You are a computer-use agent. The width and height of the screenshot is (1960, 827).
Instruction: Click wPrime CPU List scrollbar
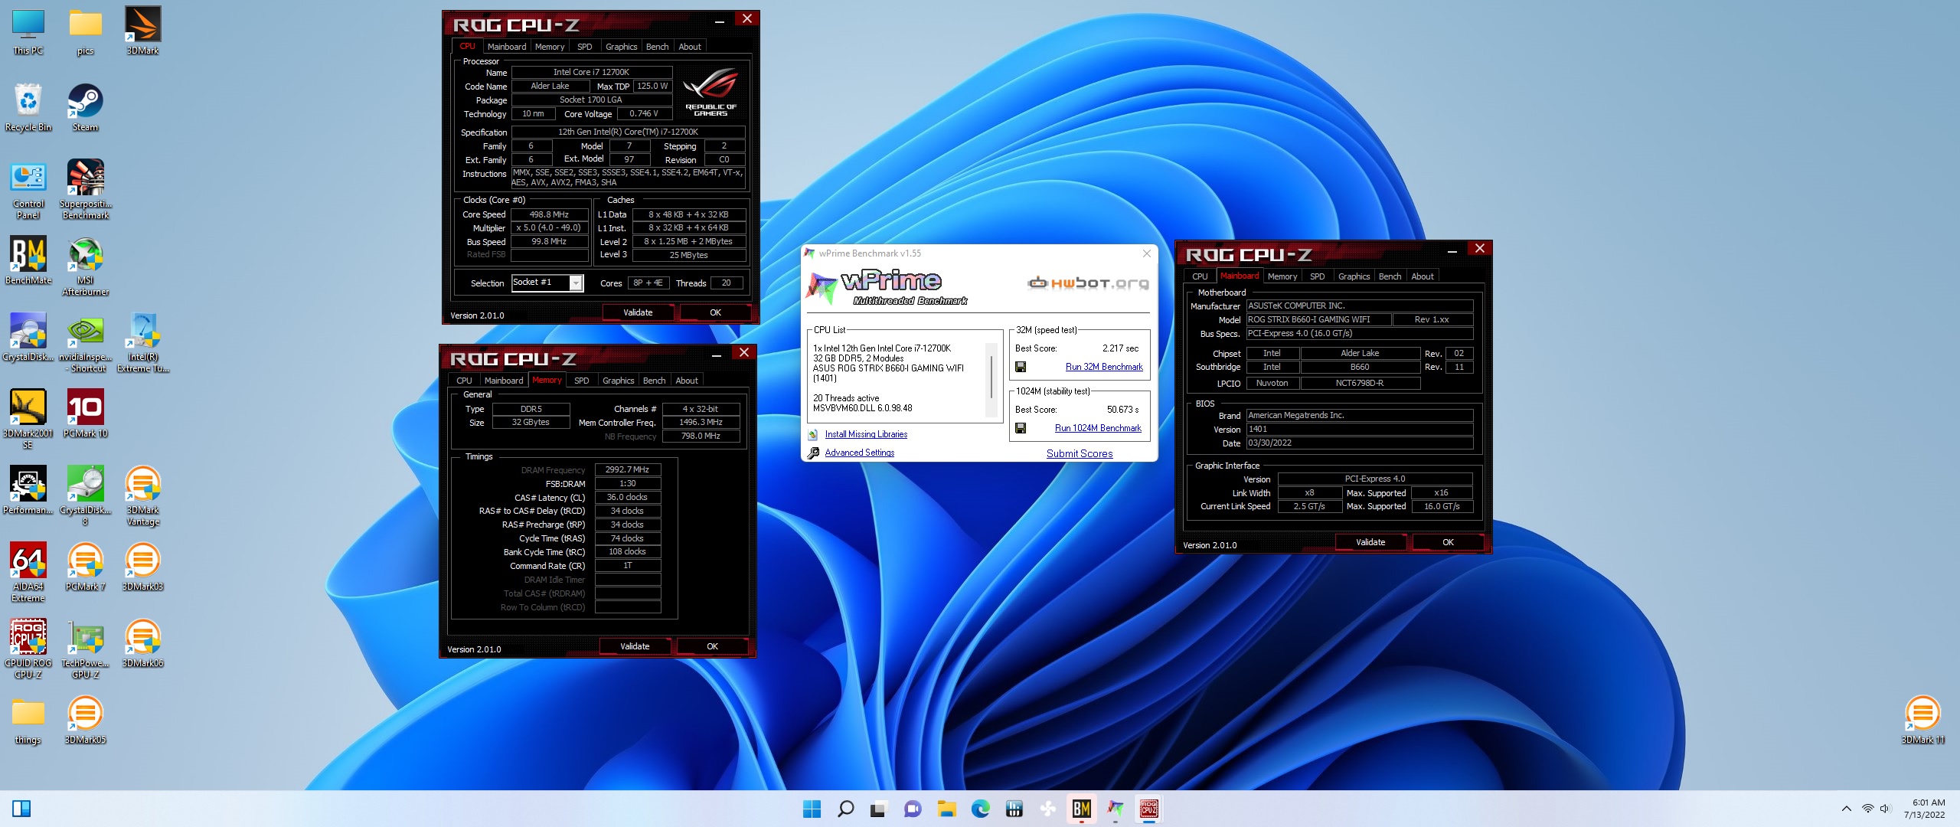coord(992,375)
